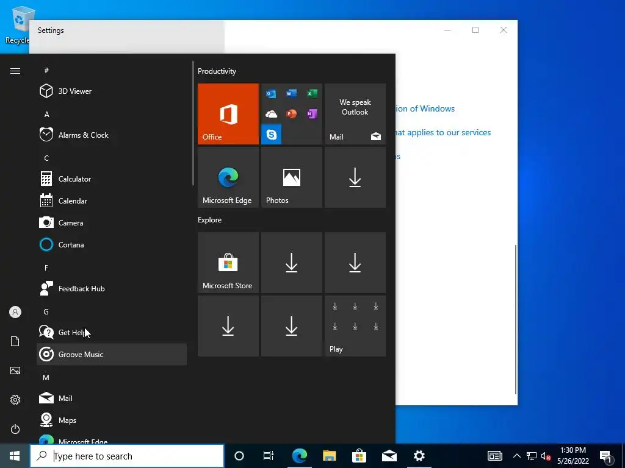Select the A letter group header
This screenshot has height=468, width=625.
click(x=46, y=114)
